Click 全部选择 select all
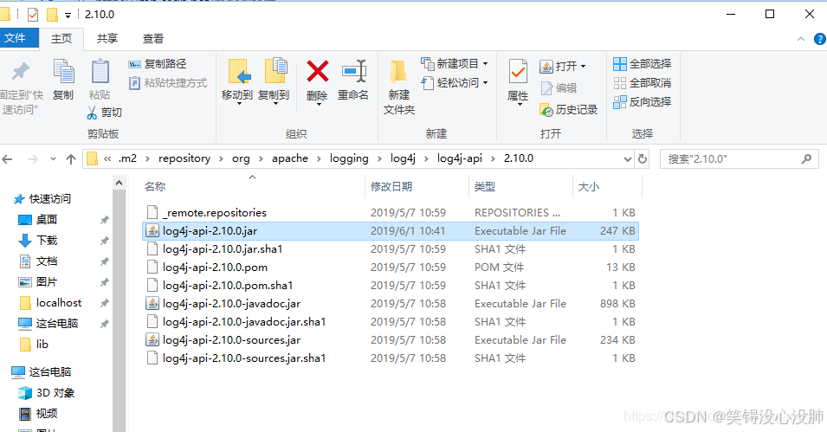The width and height of the screenshot is (827, 432). pyautogui.click(x=643, y=64)
